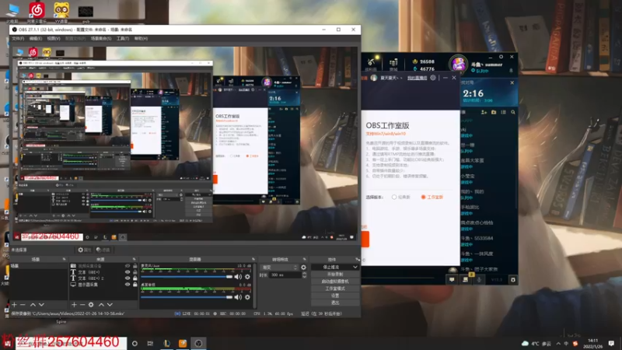Open the 渐变 transition type dropdown
This screenshot has height=350, width=622.
(278, 268)
